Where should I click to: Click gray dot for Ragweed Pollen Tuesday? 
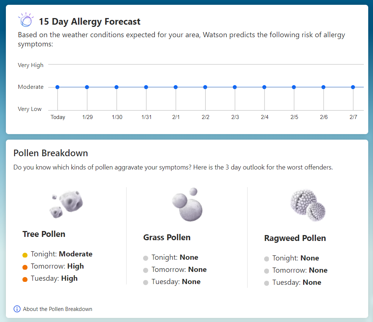coord(267,283)
